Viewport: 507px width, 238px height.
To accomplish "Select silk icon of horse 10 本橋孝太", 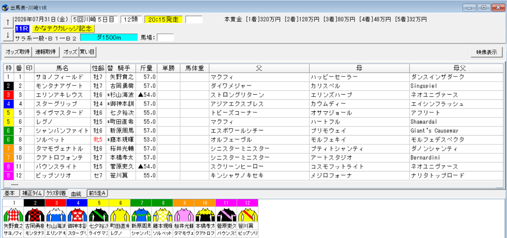I will [x=205, y=214].
